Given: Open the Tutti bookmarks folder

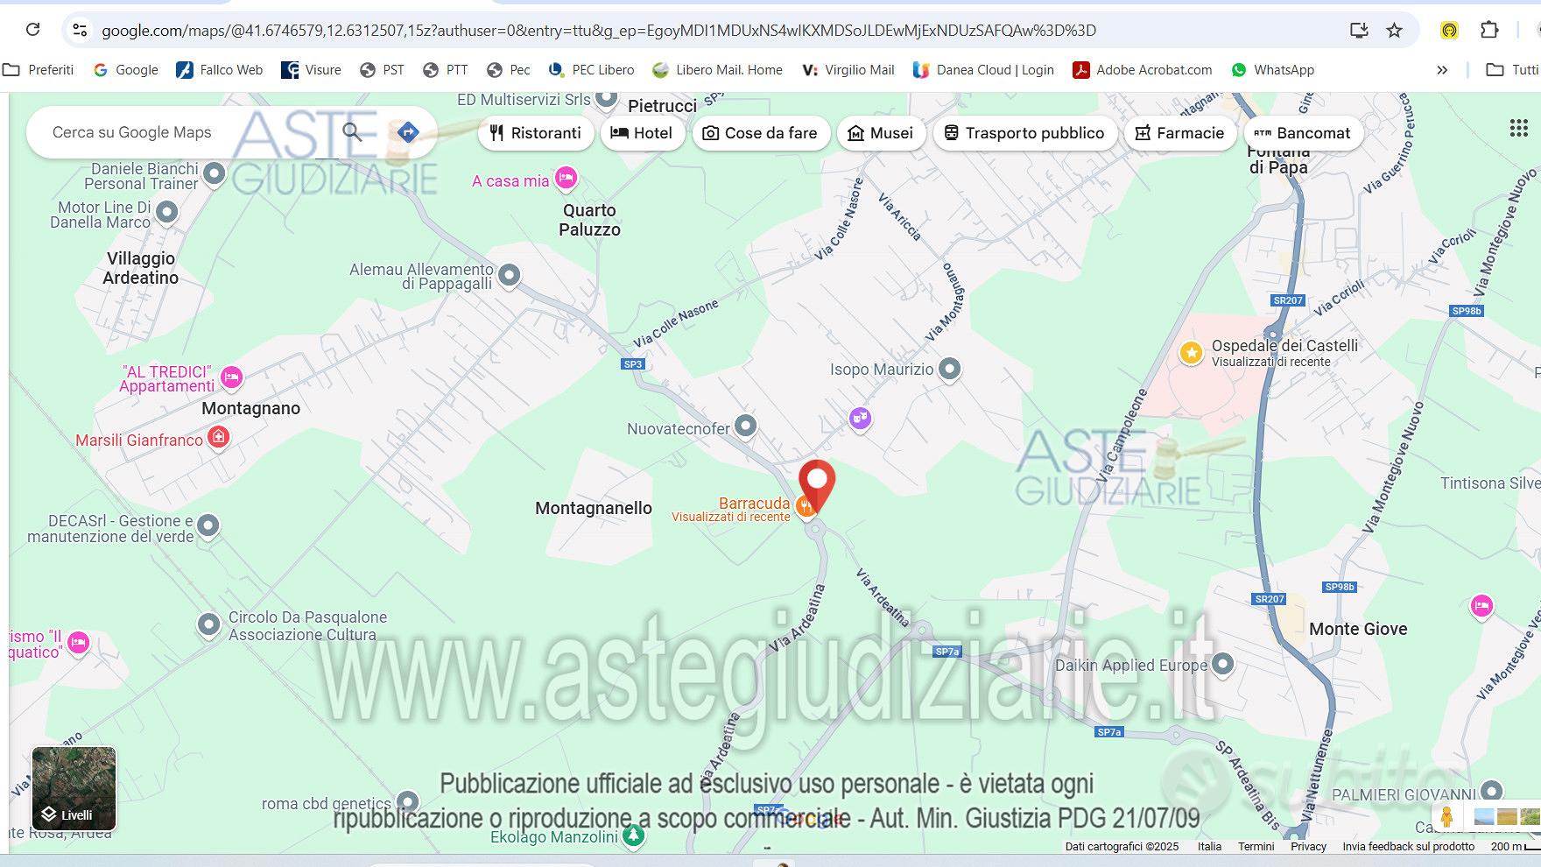Looking at the screenshot, I should [1513, 70].
